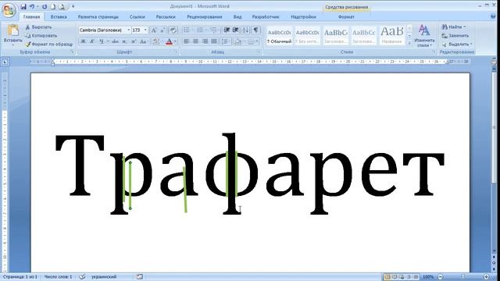This screenshot has height=281, width=500.
Task: Apply red font color A
Action: click(x=169, y=41)
